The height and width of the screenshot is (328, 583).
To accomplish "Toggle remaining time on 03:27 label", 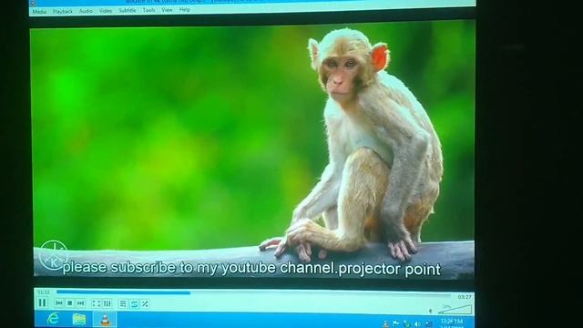I will click(x=465, y=297).
